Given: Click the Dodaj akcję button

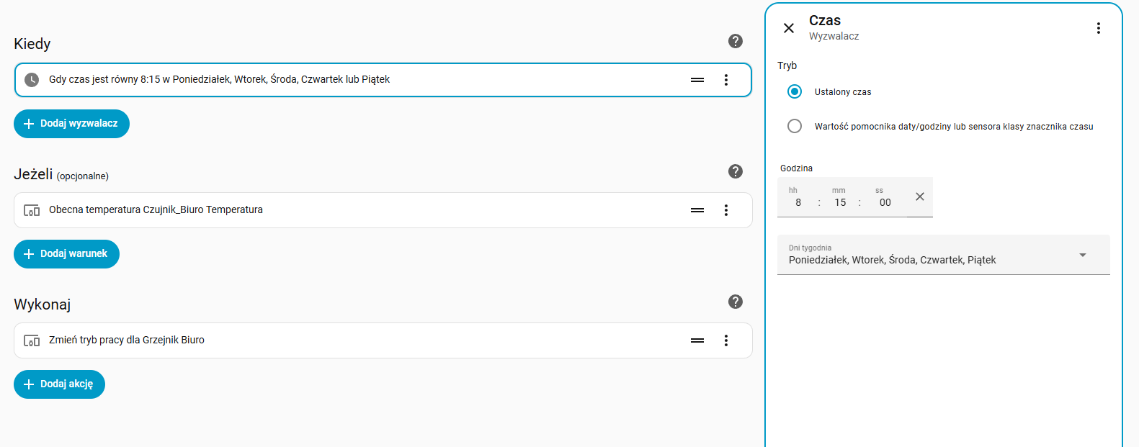Looking at the screenshot, I should [x=59, y=384].
